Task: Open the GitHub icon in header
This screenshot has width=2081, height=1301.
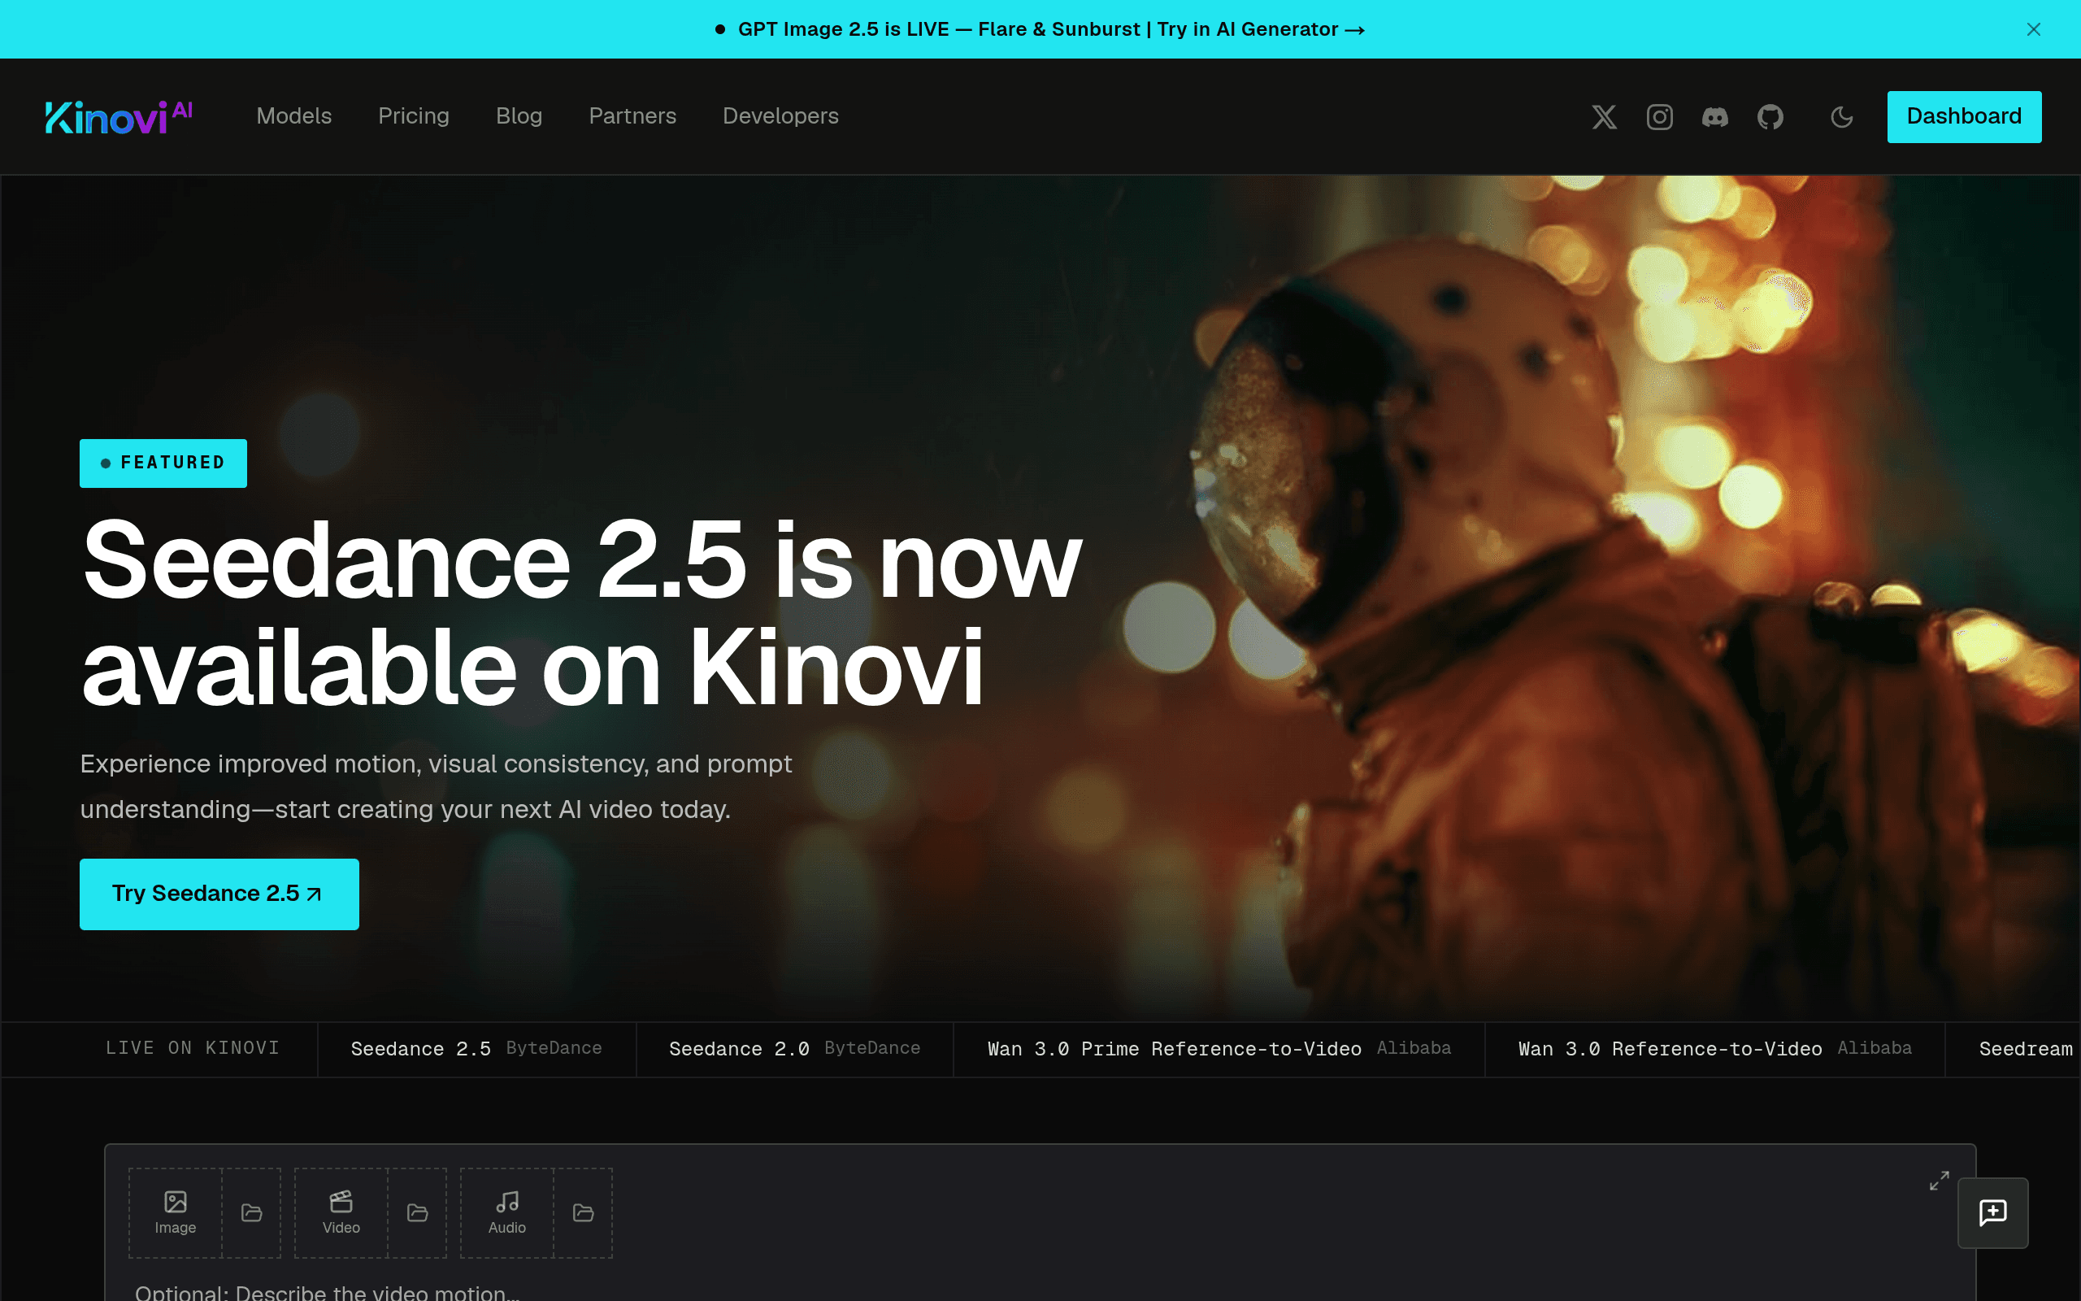Action: click(1770, 117)
